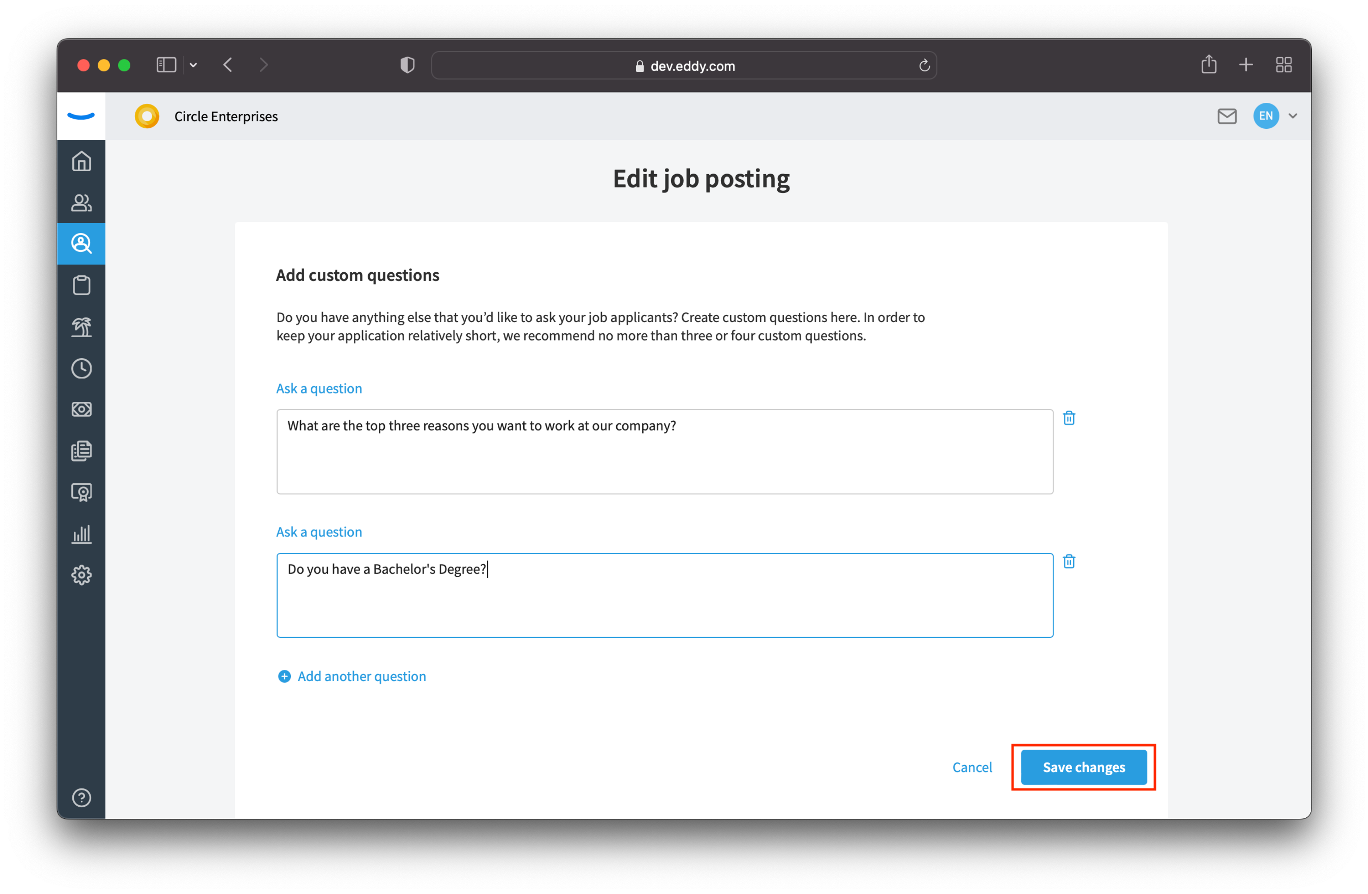Open the Home icon in sidebar

pyautogui.click(x=81, y=161)
